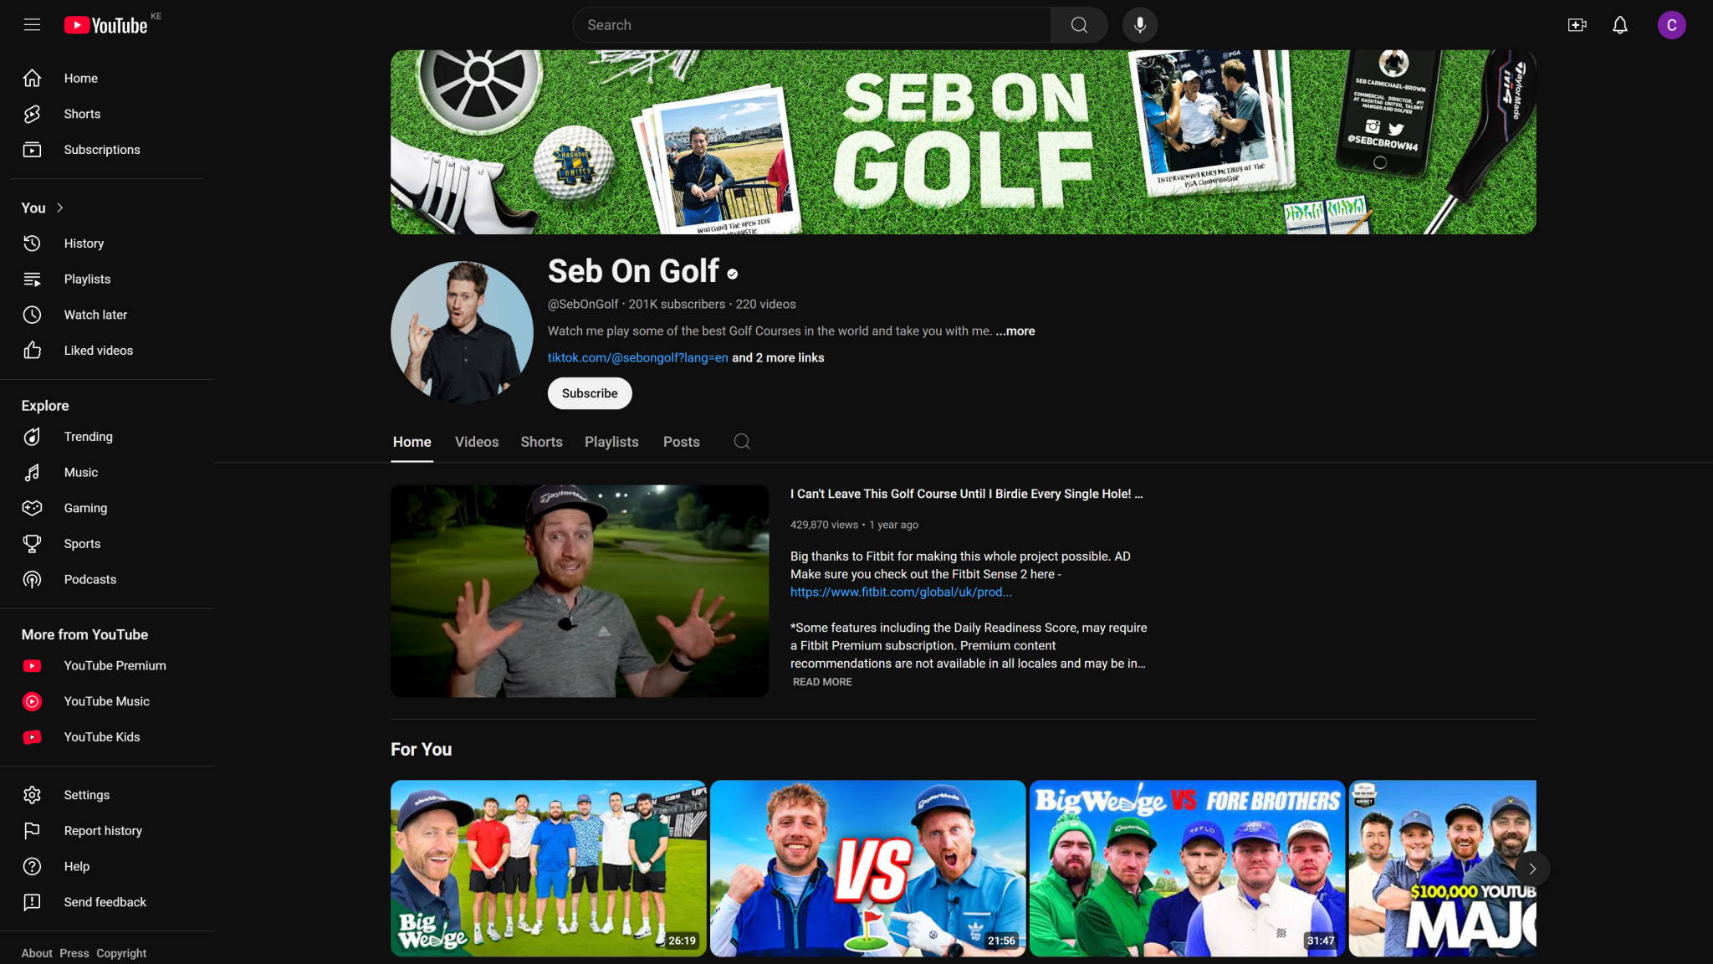Subscribe to Seb On Golf
1713x964 pixels.
[589, 392]
